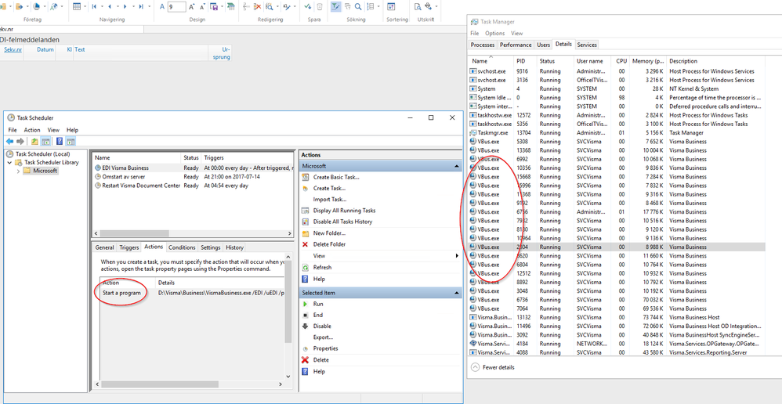Click the Refresh icon in Actions pane

[306, 268]
